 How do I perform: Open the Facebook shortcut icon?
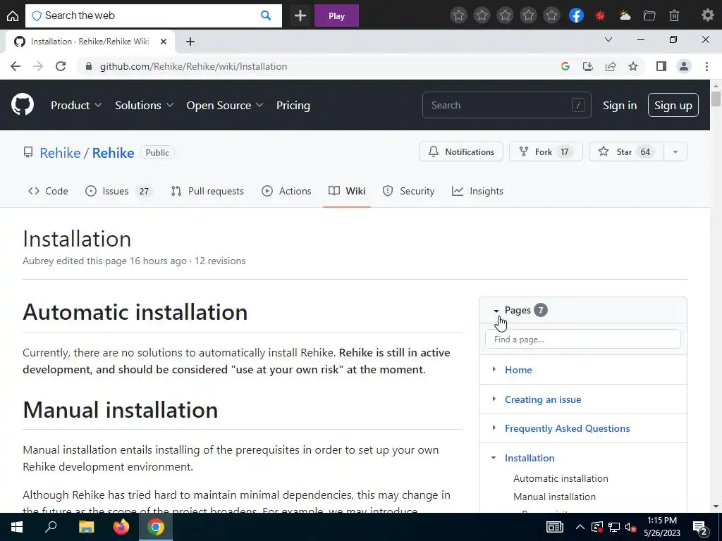tap(576, 15)
